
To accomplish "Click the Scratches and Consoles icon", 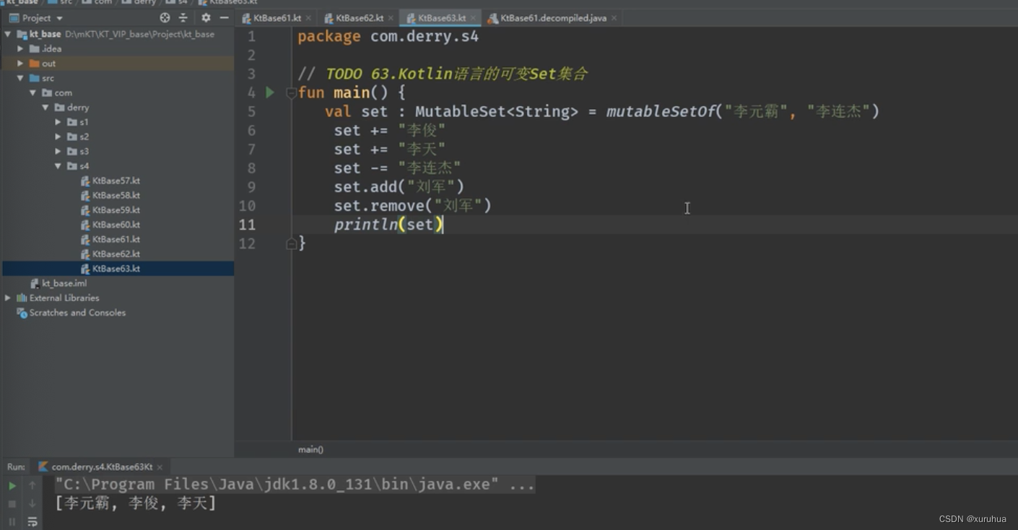I will pyautogui.click(x=22, y=313).
